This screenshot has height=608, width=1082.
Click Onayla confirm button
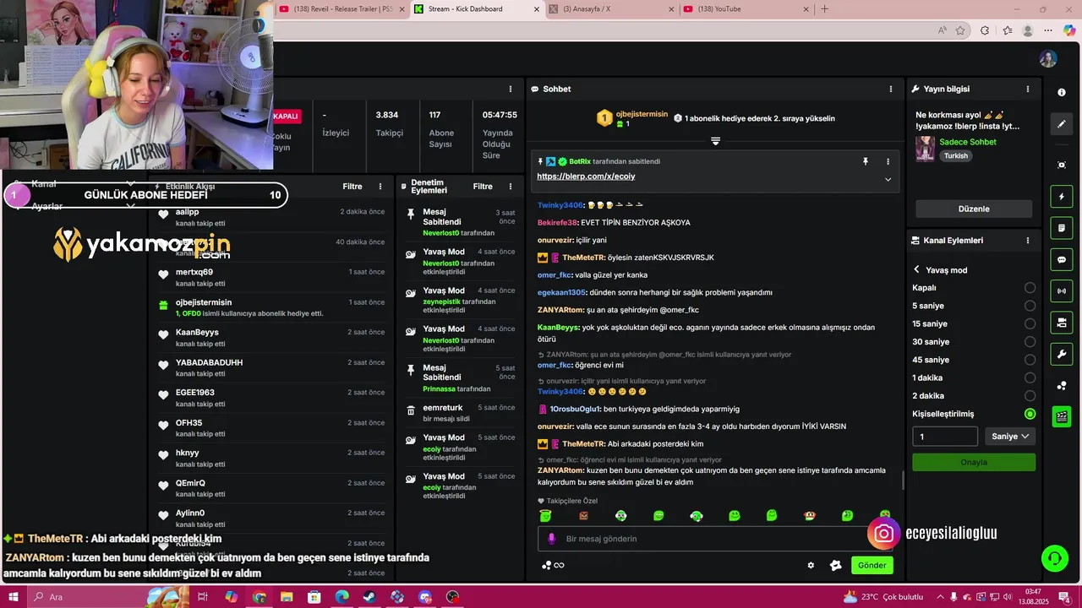pyautogui.click(x=974, y=462)
